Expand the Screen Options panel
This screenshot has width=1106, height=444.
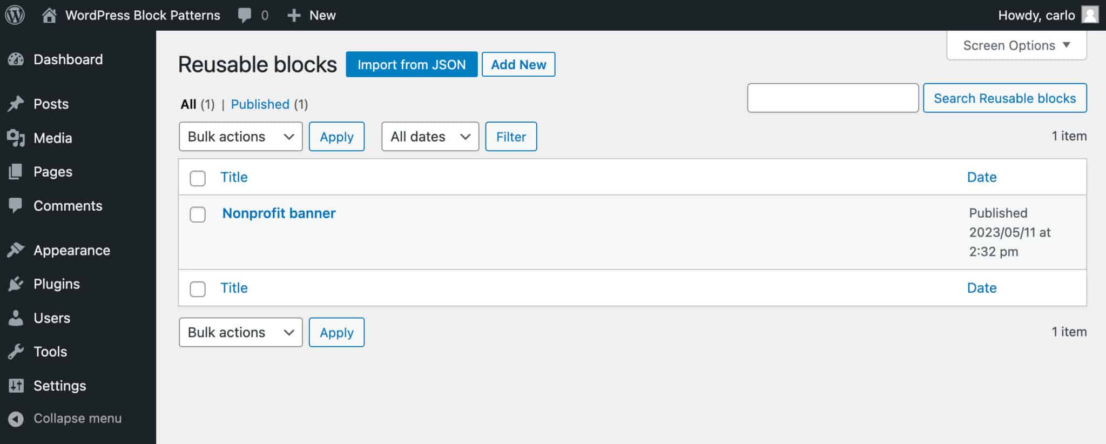point(1015,45)
